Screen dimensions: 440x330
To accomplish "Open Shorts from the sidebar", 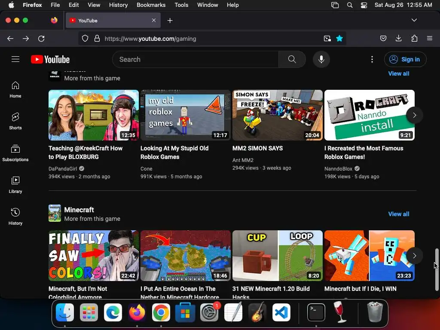I will (x=15, y=122).
